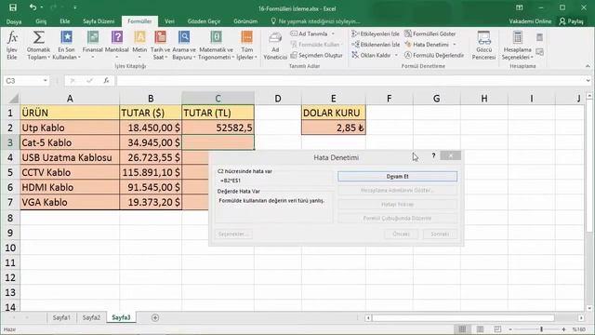Expand the Okları Kaldır dropdown arrow
Viewport: 595px width, 335px height.
point(396,55)
